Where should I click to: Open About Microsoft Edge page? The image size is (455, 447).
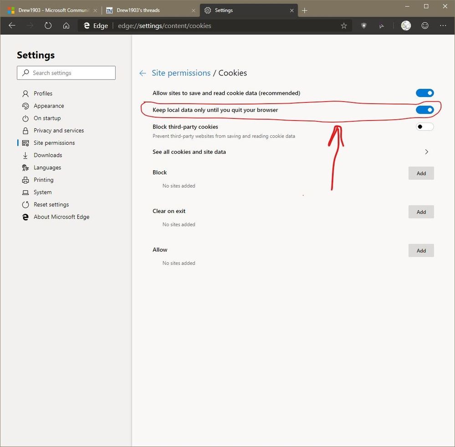pyautogui.click(x=61, y=217)
